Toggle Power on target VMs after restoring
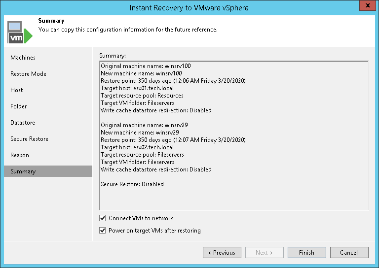This screenshot has width=379, height=268. 103,231
